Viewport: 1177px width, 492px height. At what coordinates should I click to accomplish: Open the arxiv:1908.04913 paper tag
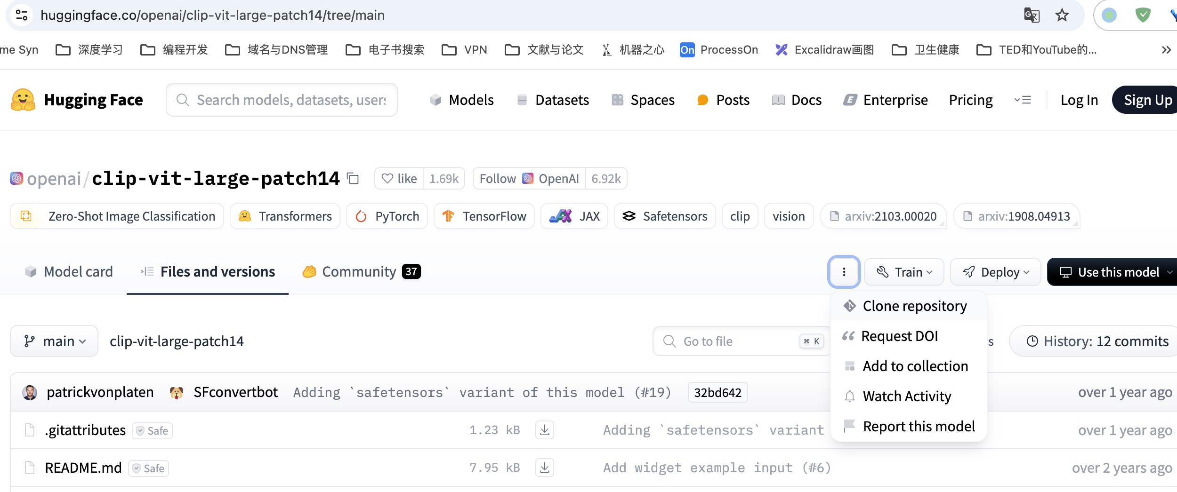pyautogui.click(x=1016, y=216)
